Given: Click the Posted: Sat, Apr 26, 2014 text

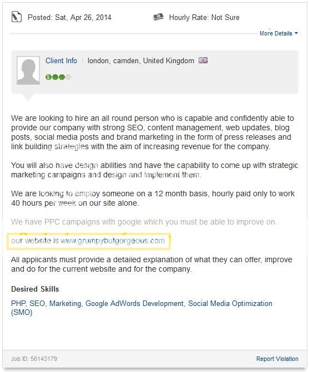Looking at the screenshot, I should coord(69,17).
